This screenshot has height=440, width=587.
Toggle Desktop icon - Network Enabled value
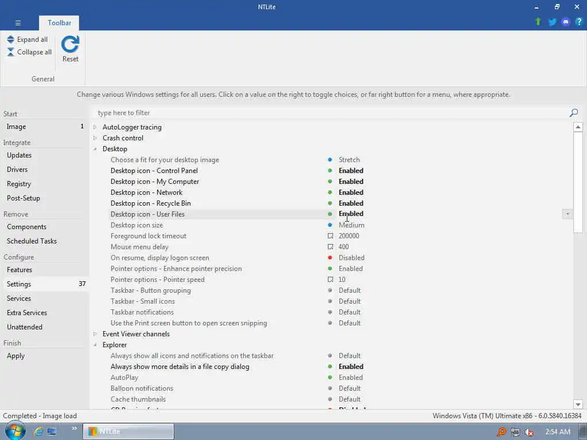tap(351, 192)
